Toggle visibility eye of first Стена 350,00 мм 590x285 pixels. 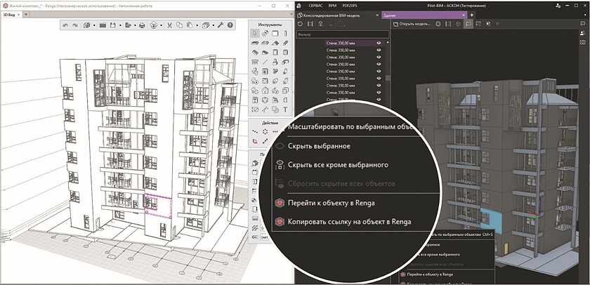379,43
